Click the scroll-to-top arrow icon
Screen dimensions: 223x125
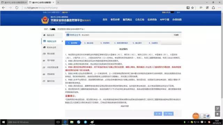tap(217, 114)
